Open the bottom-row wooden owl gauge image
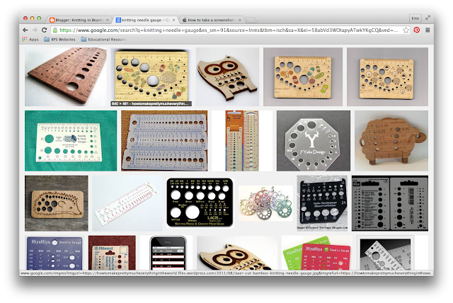This screenshot has height=303, width=453. [x=237, y=253]
